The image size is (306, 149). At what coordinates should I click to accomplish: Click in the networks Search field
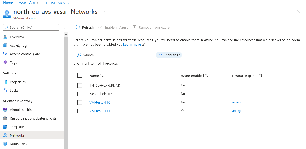click(113, 55)
